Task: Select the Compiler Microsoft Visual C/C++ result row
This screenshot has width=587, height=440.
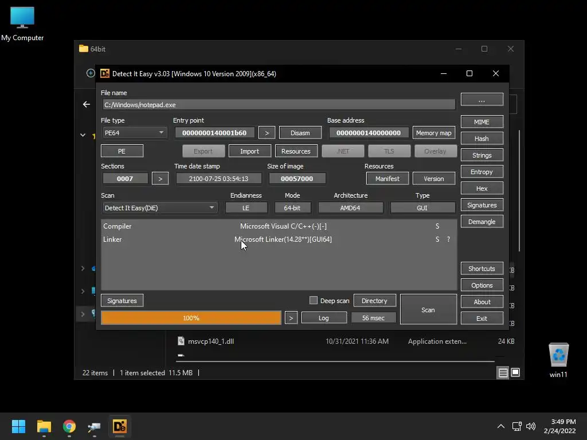Action: tap(279, 226)
